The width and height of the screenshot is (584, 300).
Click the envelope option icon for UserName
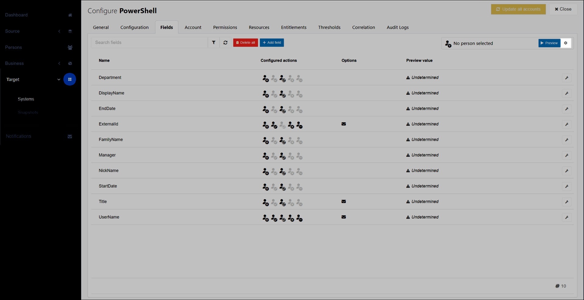(344, 217)
